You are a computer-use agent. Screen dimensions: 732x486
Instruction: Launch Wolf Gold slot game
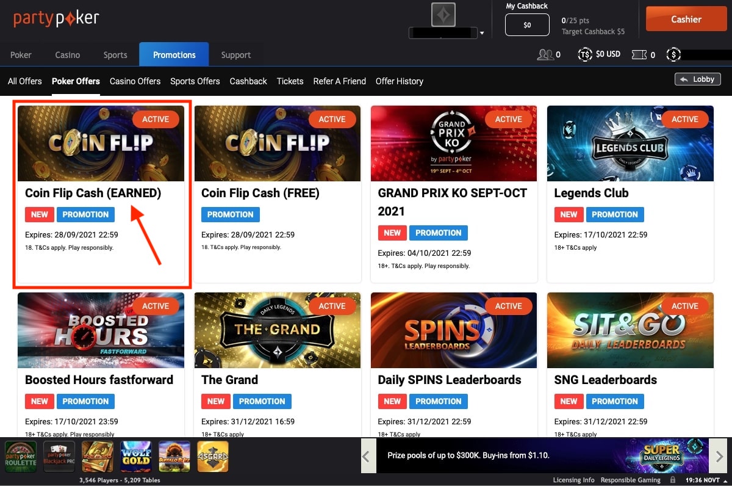(136, 457)
